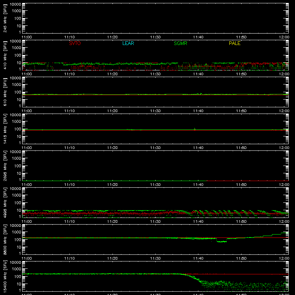This screenshot has width=295, height=295.
Task: Click 11:50 time label under 8800 MHz panel
Action: click(241, 258)
